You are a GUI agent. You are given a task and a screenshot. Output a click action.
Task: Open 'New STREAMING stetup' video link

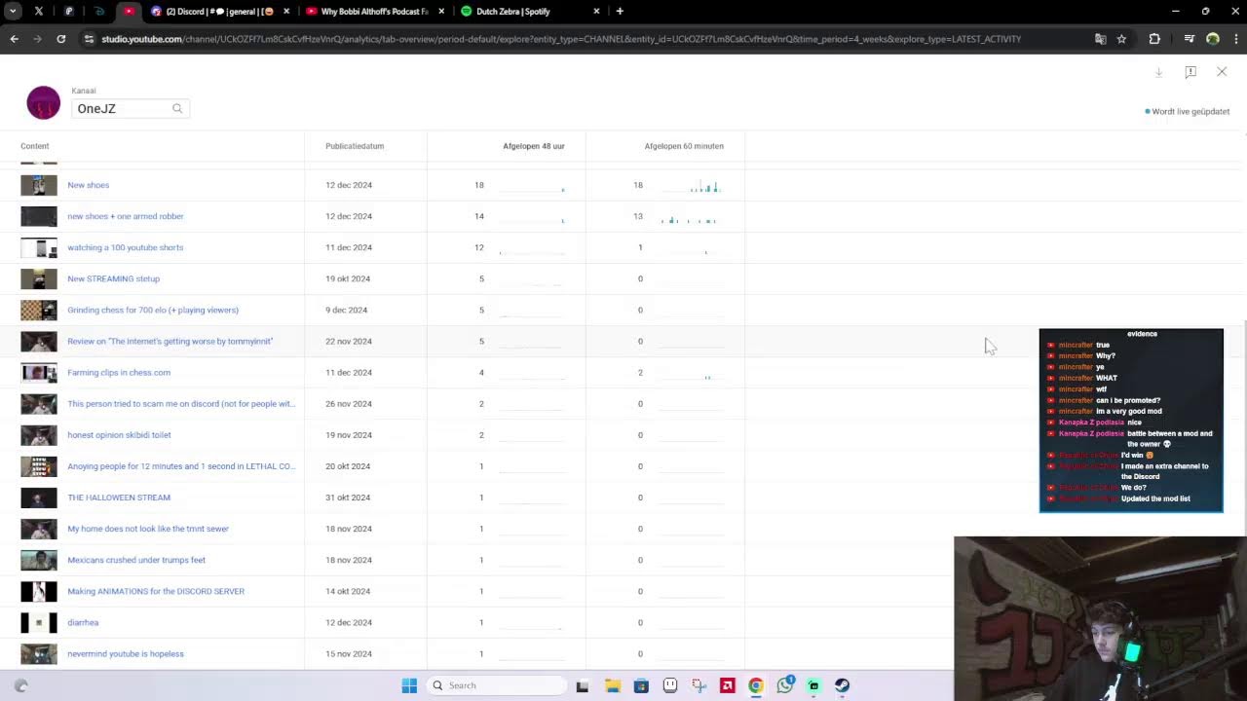click(113, 278)
